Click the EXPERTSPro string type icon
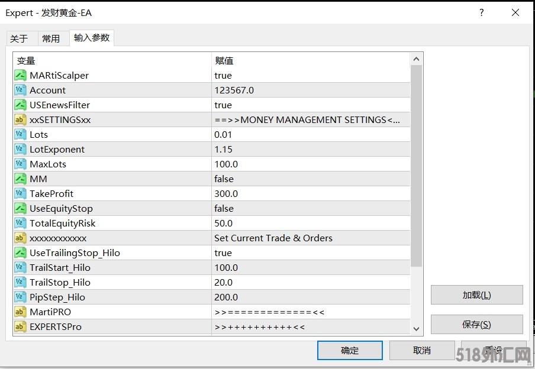 tap(20, 326)
